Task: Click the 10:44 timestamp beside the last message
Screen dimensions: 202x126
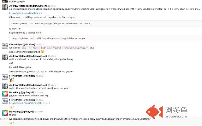Action: (x=3, y=119)
